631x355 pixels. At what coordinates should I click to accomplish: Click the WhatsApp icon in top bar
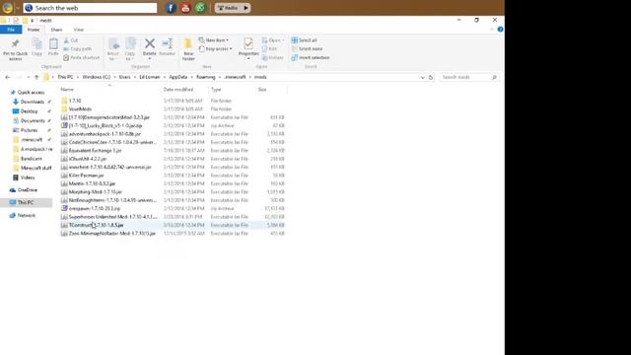pos(200,8)
